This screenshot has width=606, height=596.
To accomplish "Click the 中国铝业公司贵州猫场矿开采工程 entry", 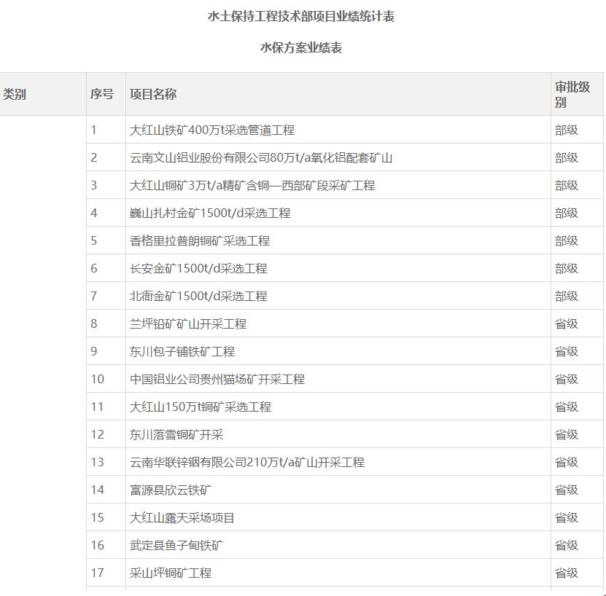I will [x=217, y=380].
